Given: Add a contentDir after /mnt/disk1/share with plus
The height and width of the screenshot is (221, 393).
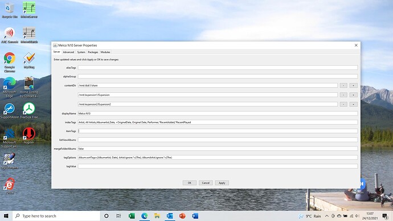Looking at the screenshot, I should (x=353, y=85).
